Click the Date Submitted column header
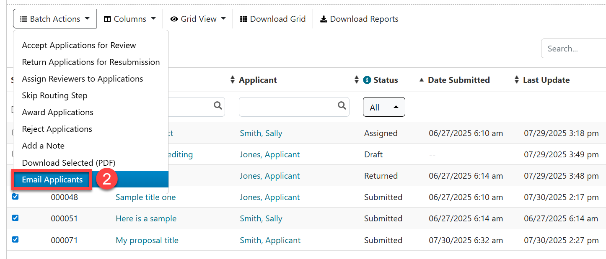This screenshot has height=259, width=606. pyautogui.click(x=459, y=80)
